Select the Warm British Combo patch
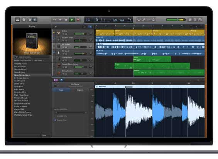Image resolution: width=218 pixels, height=159 pixels. (22, 112)
